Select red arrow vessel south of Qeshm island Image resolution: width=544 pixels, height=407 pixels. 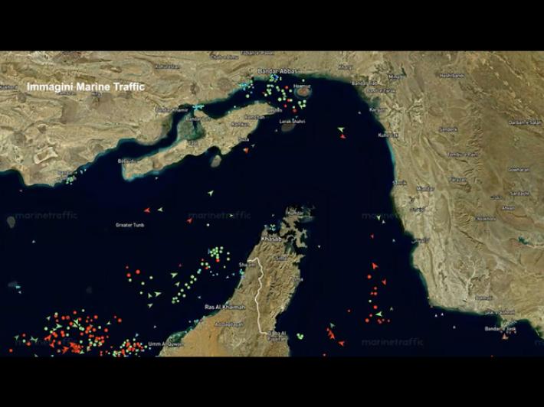(246, 151)
